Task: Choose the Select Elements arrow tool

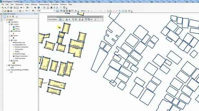Action: (x=35, y=8)
